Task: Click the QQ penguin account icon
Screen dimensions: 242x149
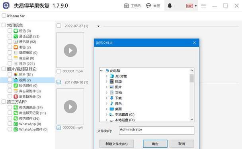Action: 170,6
